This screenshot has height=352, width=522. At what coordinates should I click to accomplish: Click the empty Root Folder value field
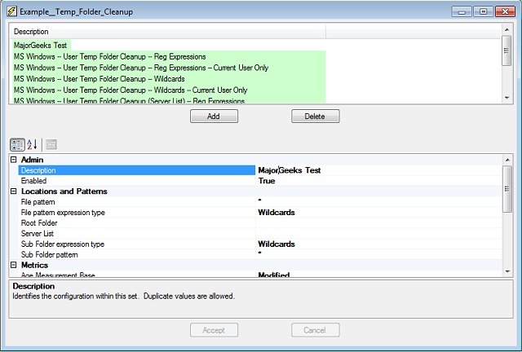point(378,223)
